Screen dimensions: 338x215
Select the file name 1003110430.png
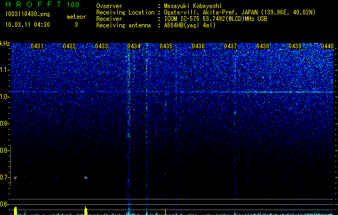coord(28,15)
